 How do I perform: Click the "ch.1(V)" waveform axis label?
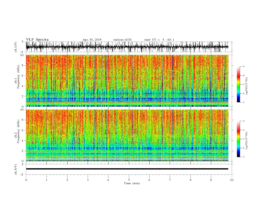(16, 47)
